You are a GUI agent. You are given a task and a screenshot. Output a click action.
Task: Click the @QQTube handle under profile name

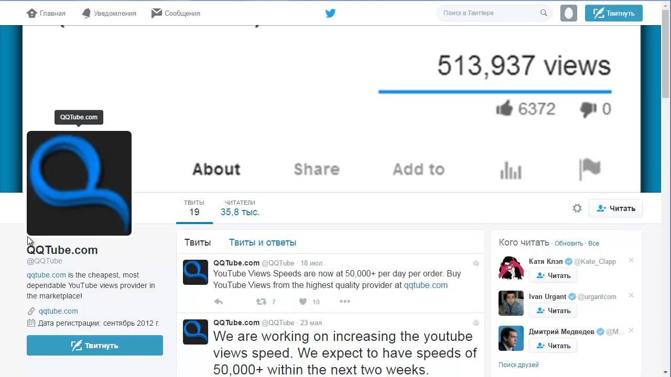coord(45,261)
